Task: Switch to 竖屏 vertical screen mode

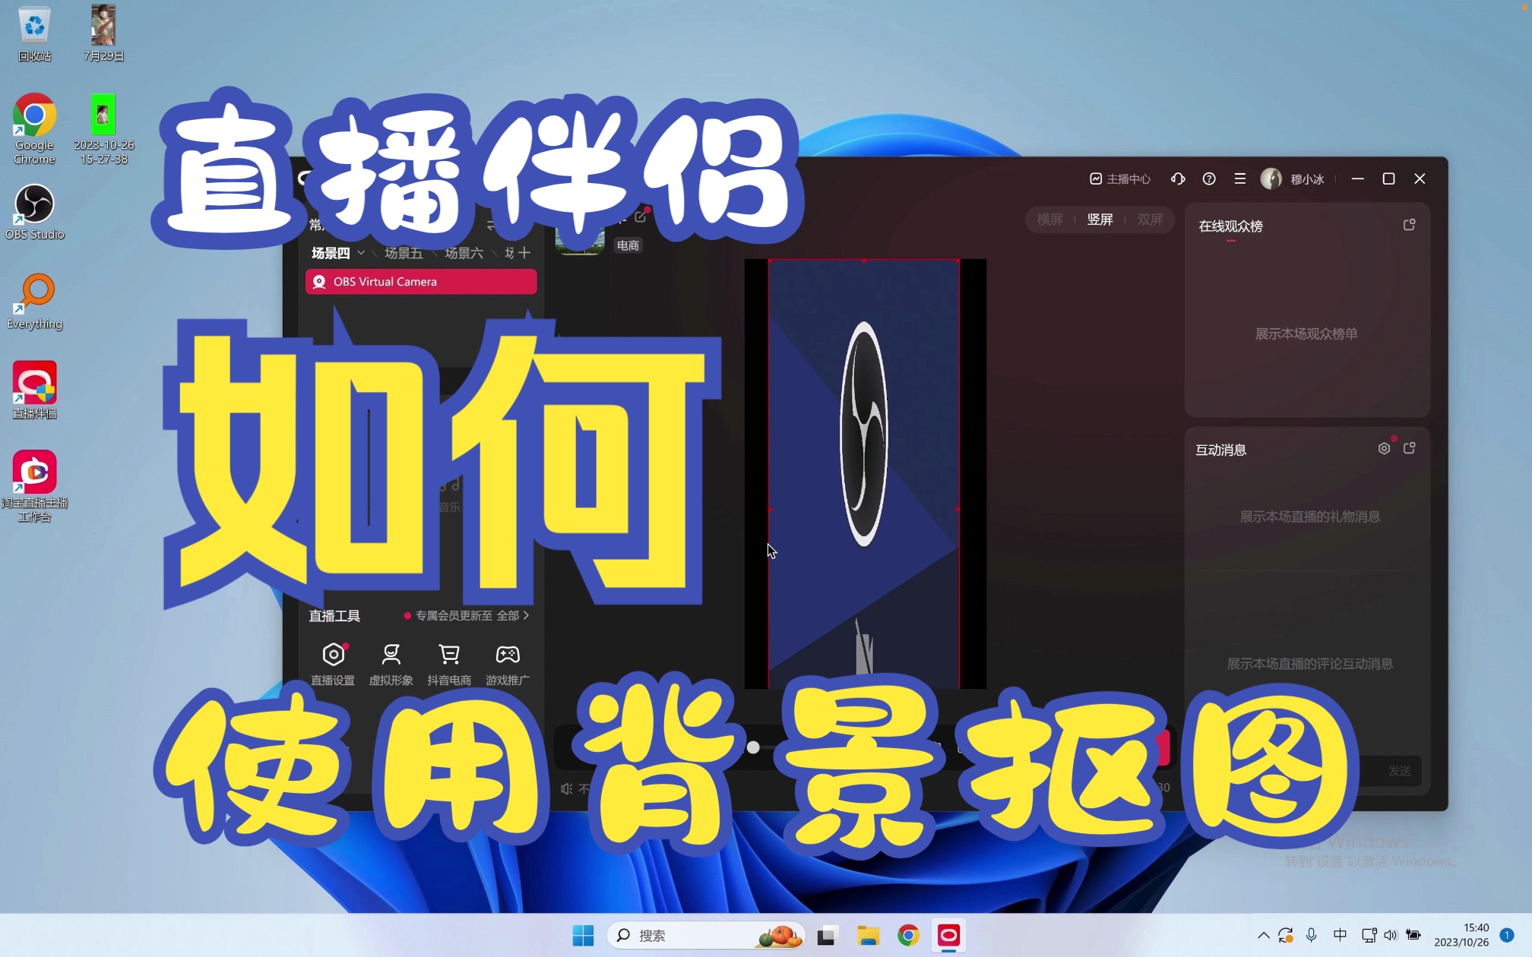Action: coord(1099,220)
